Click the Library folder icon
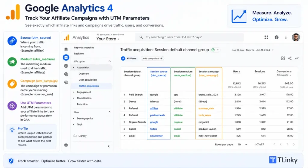This screenshot has width=308, height=168. pyautogui.click(x=75, y=136)
